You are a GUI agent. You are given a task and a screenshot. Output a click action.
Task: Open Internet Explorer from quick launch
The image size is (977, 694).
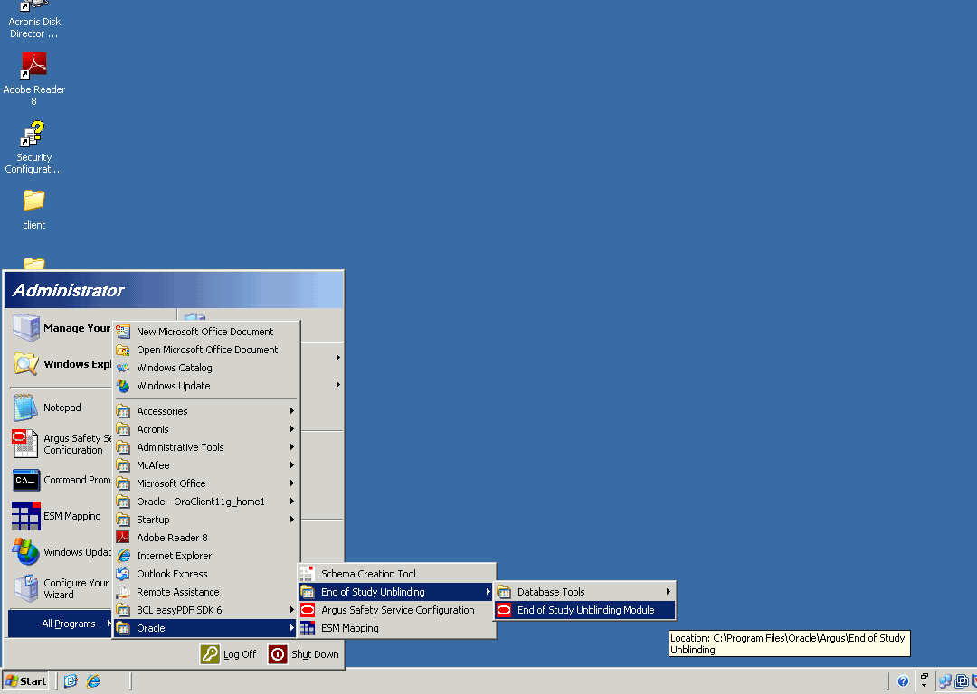[93, 681]
